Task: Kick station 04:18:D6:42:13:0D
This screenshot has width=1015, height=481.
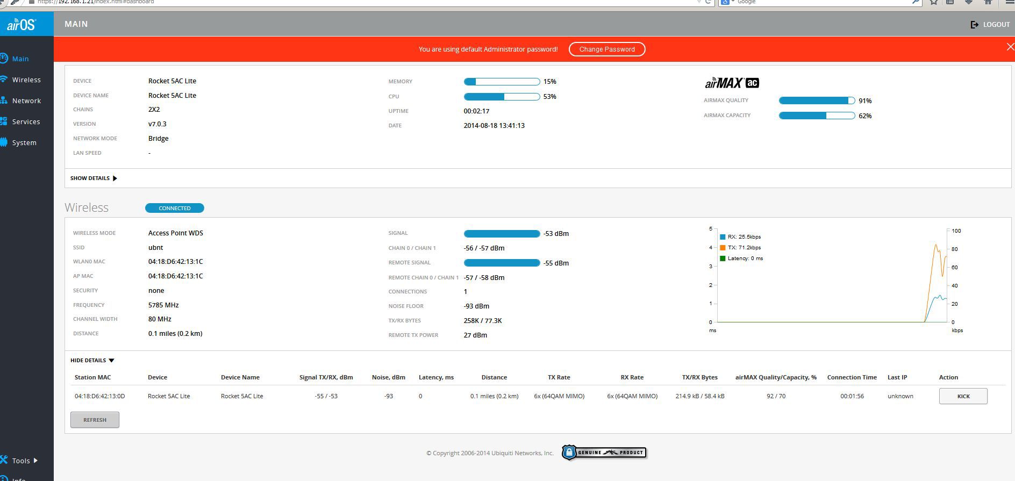Action: (963, 396)
